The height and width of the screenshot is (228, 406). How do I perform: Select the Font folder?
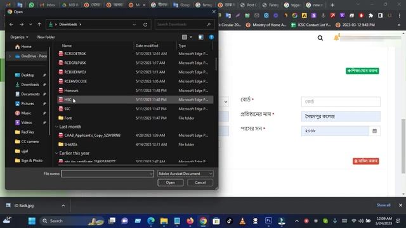(x=135, y=118)
